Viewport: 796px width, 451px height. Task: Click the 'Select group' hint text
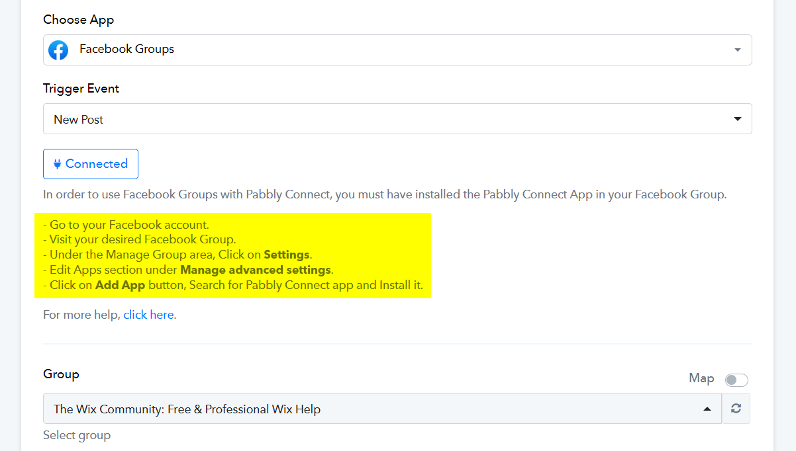(x=77, y=435)
